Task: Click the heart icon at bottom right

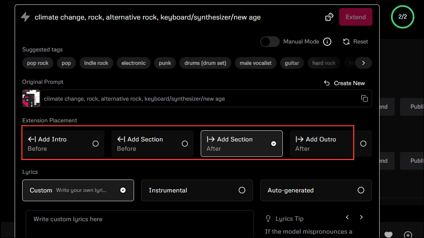Action: 388,234
